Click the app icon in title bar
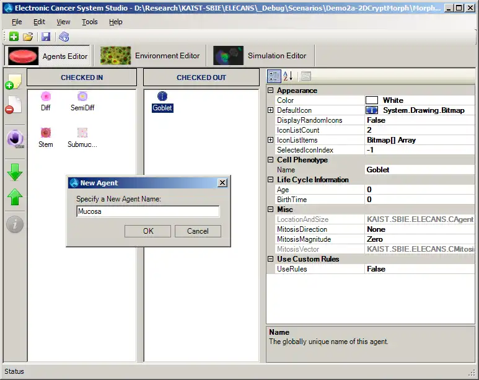Screen dimensions: 479x380 [x=8, y=8]
